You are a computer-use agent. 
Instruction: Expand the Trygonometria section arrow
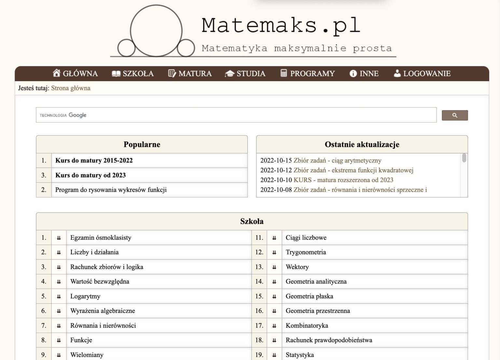point(274,252)
